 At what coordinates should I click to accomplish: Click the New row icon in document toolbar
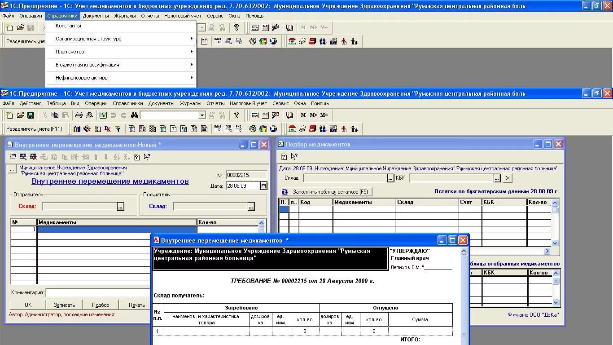pos(13,157)
